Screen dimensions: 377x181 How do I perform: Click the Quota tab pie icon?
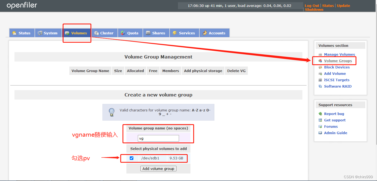tap(123, 33)
